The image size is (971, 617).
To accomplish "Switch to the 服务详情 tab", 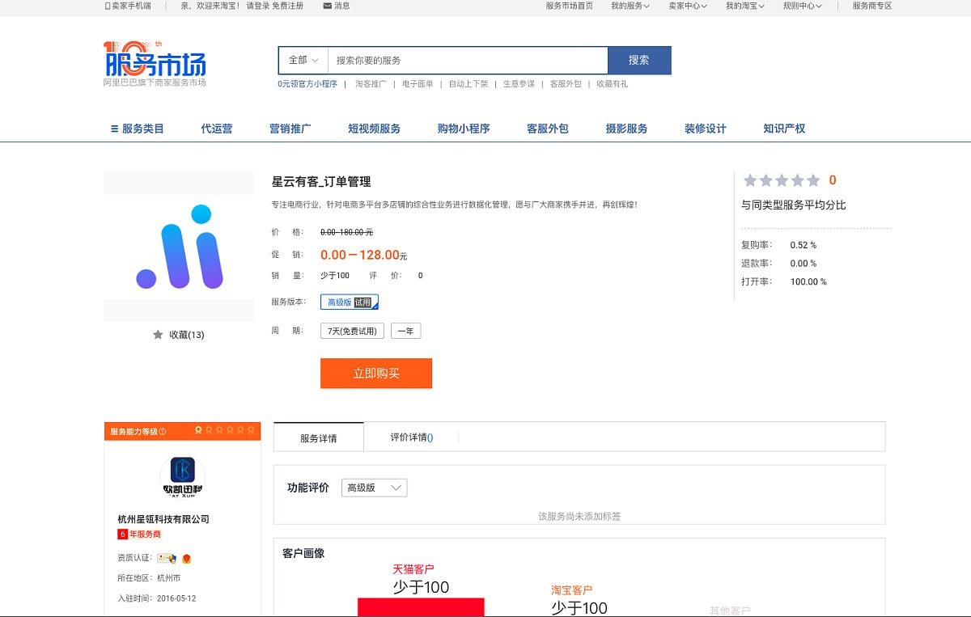I will (319, 437).
